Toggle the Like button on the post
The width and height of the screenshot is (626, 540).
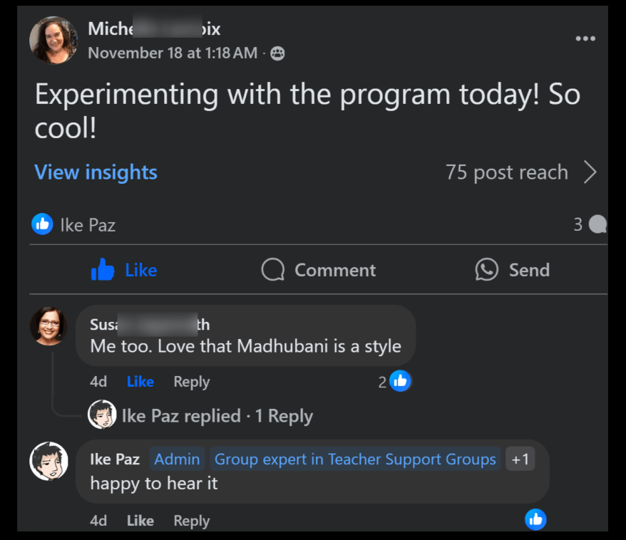(x=124, y=270)
